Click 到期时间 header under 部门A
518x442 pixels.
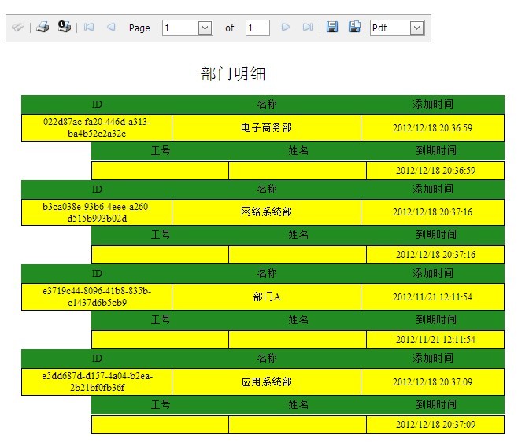[x=436, y=319]
